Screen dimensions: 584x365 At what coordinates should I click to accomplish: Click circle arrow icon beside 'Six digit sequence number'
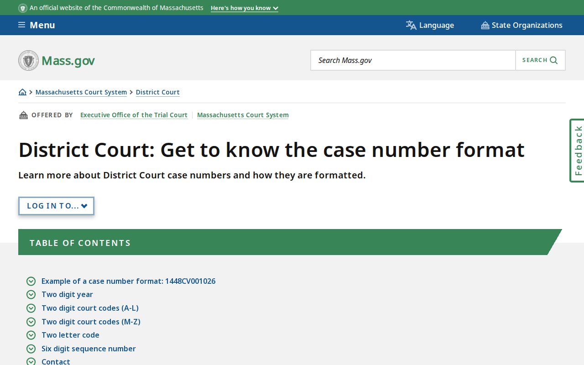pos(31,349)
